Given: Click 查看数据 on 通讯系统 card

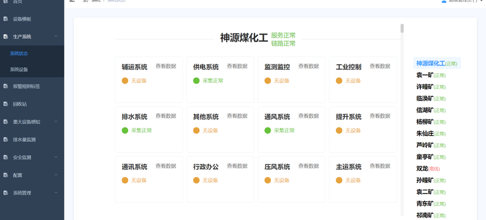Looking at the screenshot, I should coord(166,166).
